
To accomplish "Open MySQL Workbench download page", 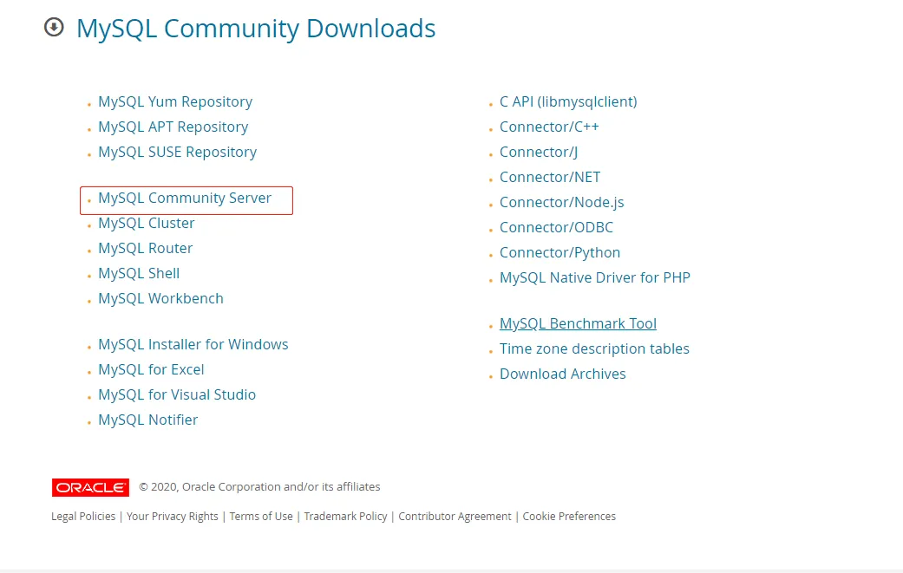I will point(160,299).
